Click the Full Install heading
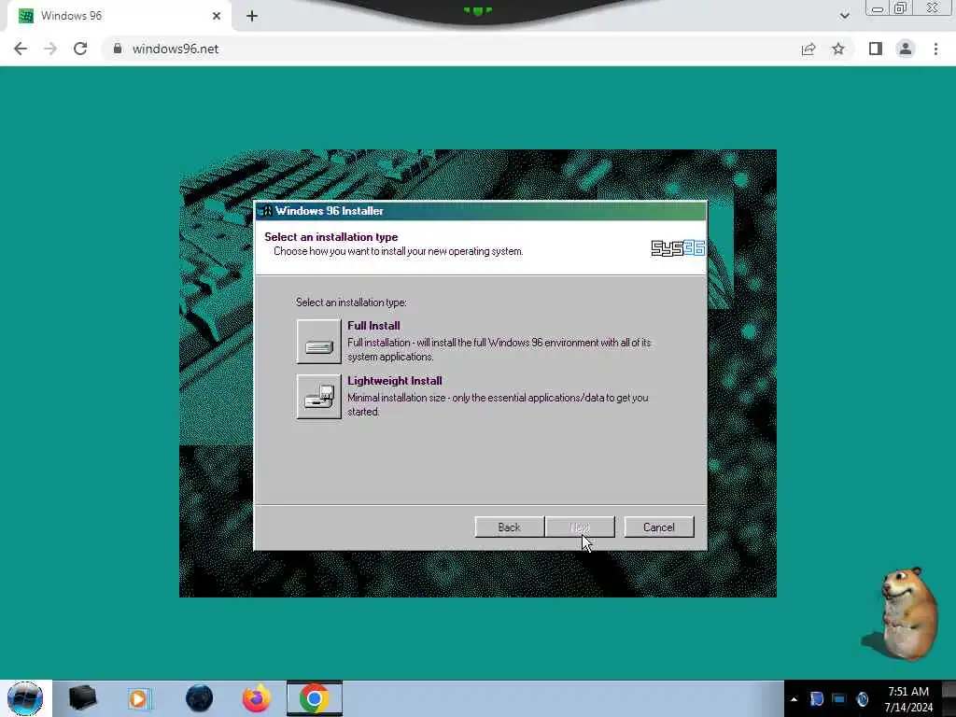 point(373,326)
